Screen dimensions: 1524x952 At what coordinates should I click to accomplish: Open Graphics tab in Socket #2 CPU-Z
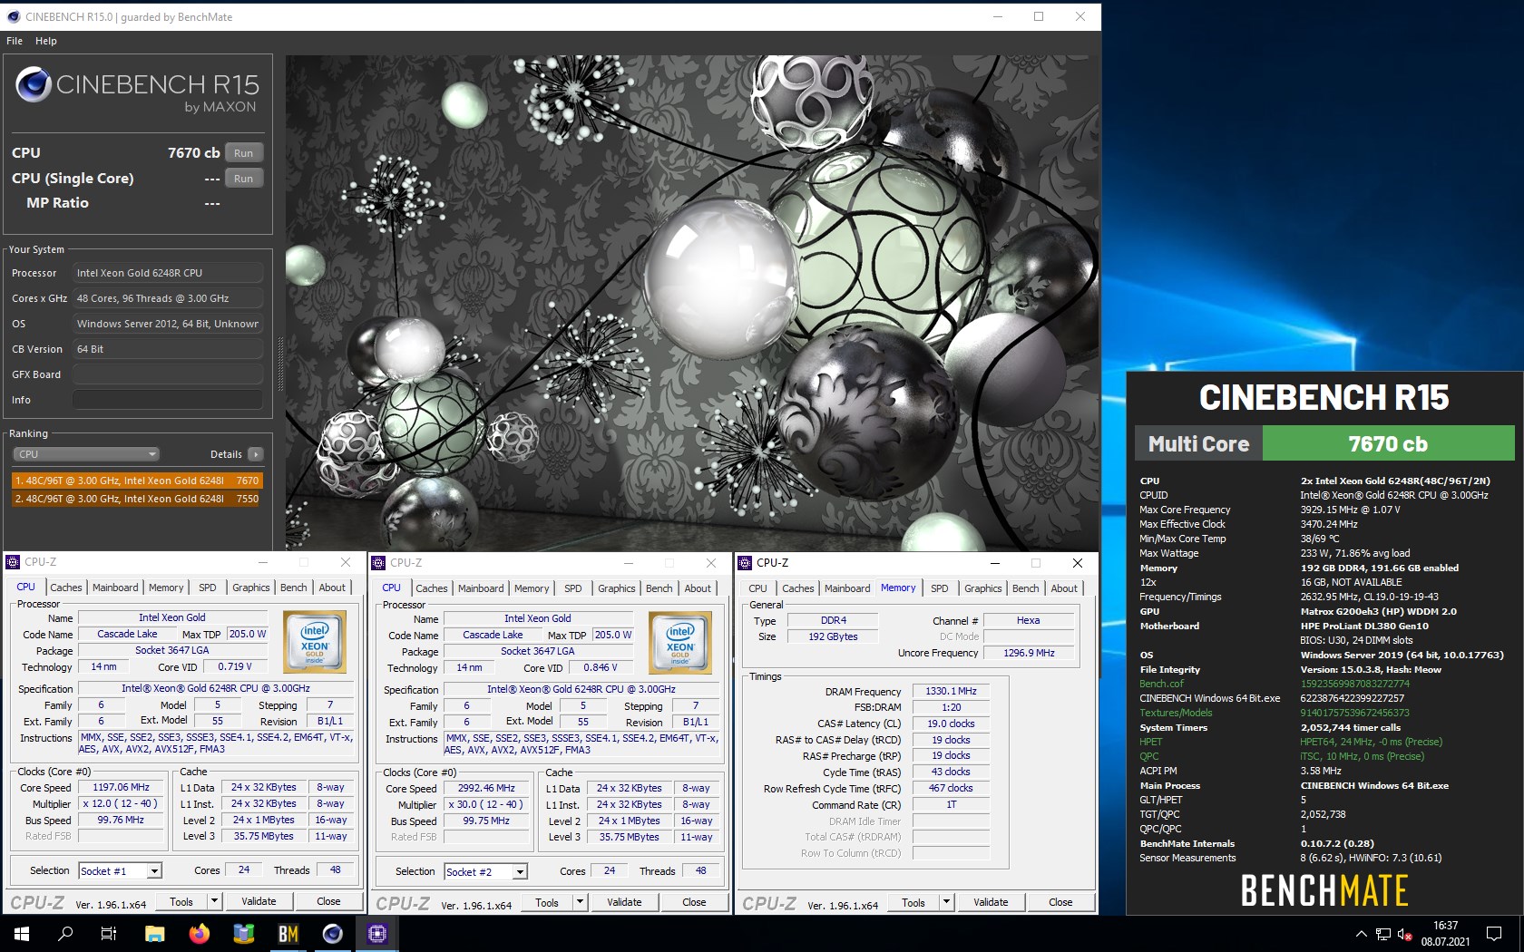click(617, 588)
